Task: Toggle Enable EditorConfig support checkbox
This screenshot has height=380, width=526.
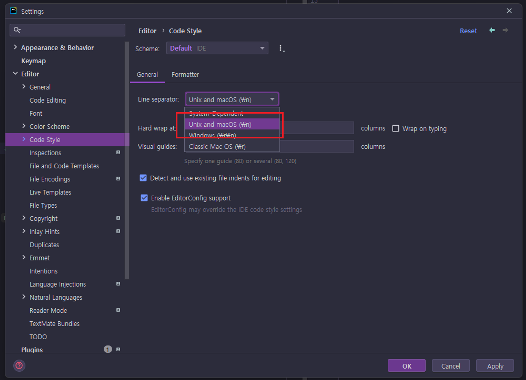Action: [144, 198]
